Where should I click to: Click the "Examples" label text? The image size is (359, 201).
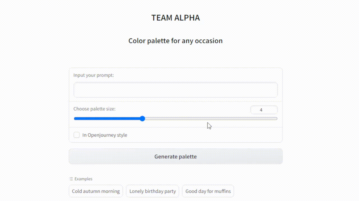(83, 179)
